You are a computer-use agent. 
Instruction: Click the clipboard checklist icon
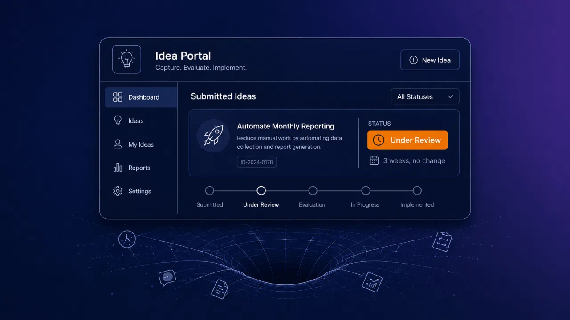pos(442,241)
